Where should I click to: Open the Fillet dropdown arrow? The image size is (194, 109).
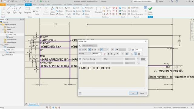click(x=40, y=8)
